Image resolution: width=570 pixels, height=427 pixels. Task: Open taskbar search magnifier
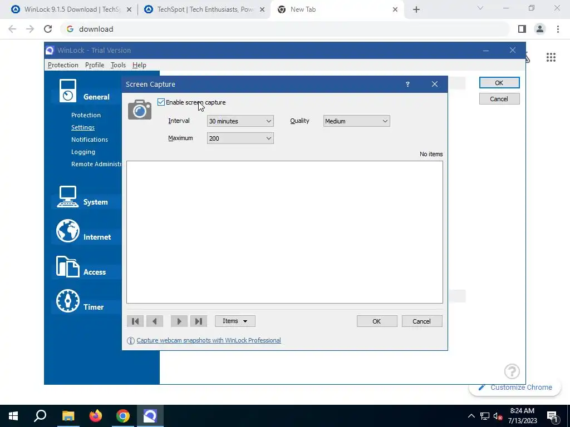[40, 416]
